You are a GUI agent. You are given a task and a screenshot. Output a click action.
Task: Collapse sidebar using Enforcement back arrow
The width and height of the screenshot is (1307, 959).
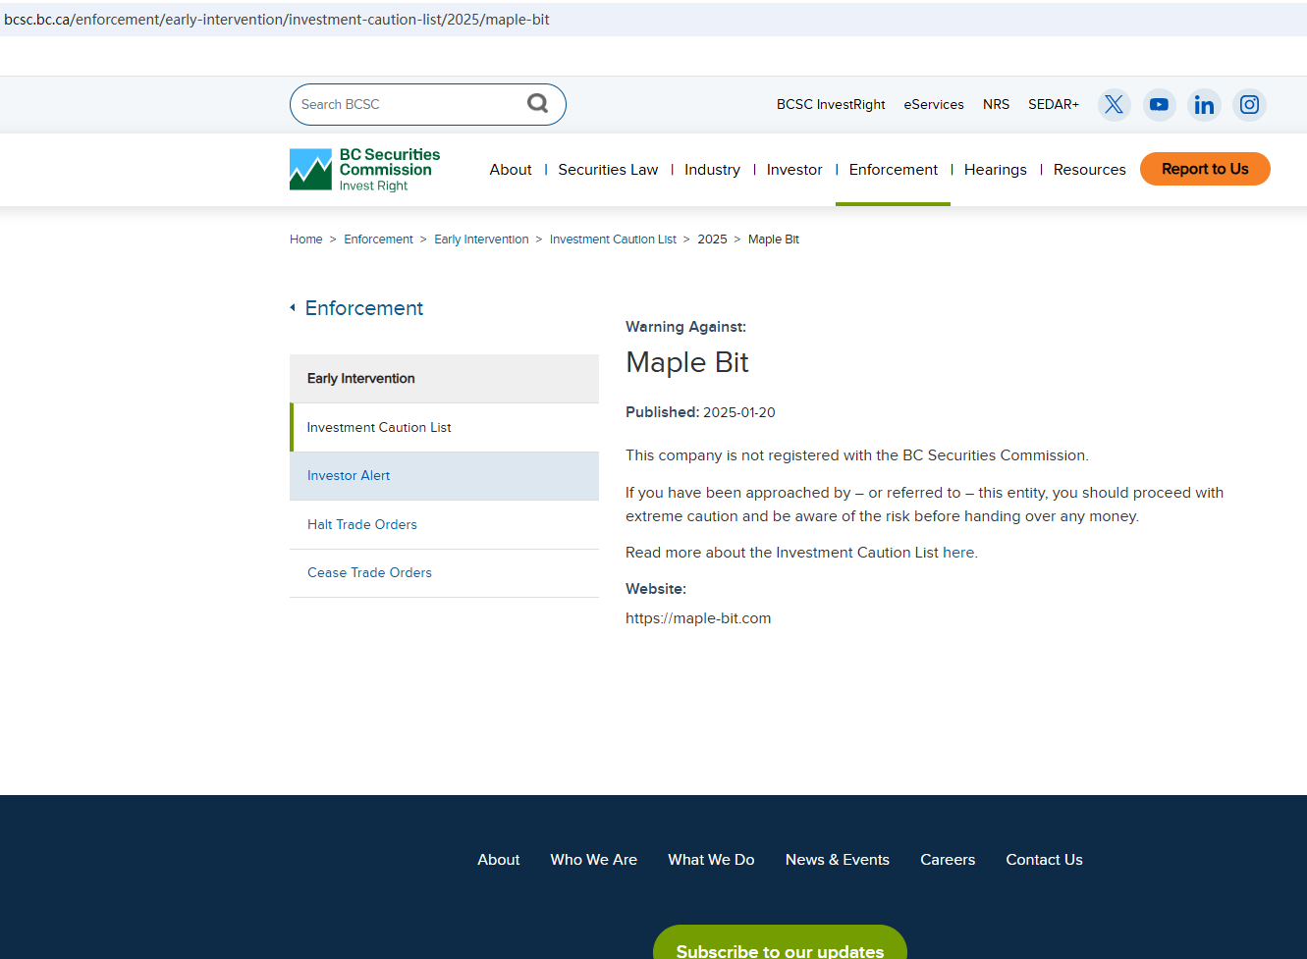click(293, 308)
